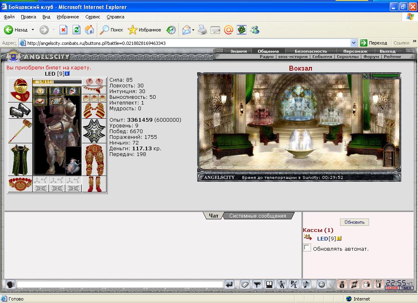Click the purple crystal effect icon
Image resolution: width=418 pixels, height=303 pixels.
tap(56, 91)
